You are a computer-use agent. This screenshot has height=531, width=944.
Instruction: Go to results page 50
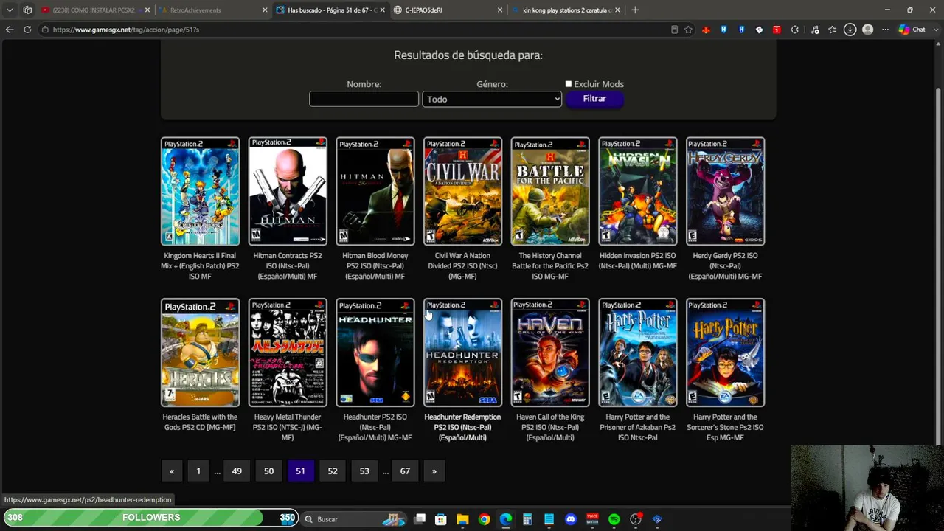(x=268, y=471)
